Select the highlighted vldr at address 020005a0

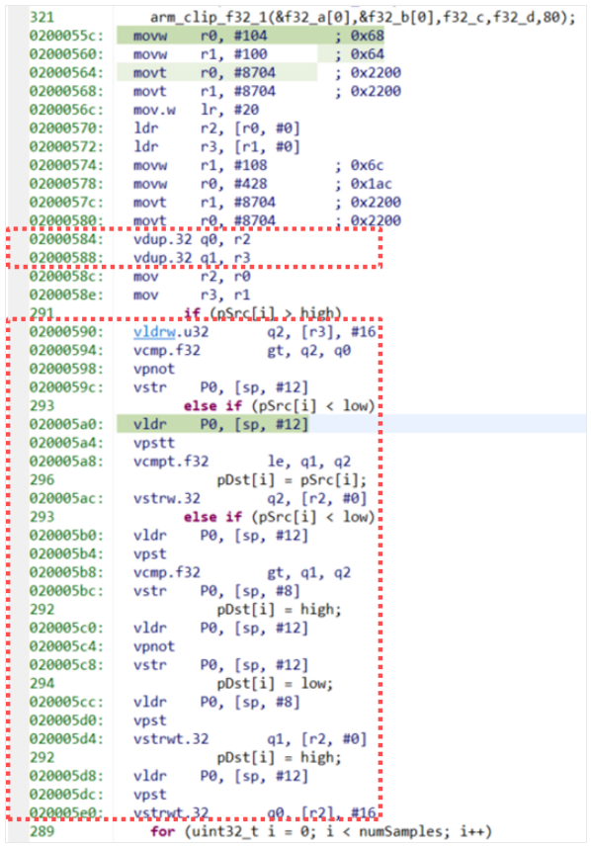pos(220,424)
